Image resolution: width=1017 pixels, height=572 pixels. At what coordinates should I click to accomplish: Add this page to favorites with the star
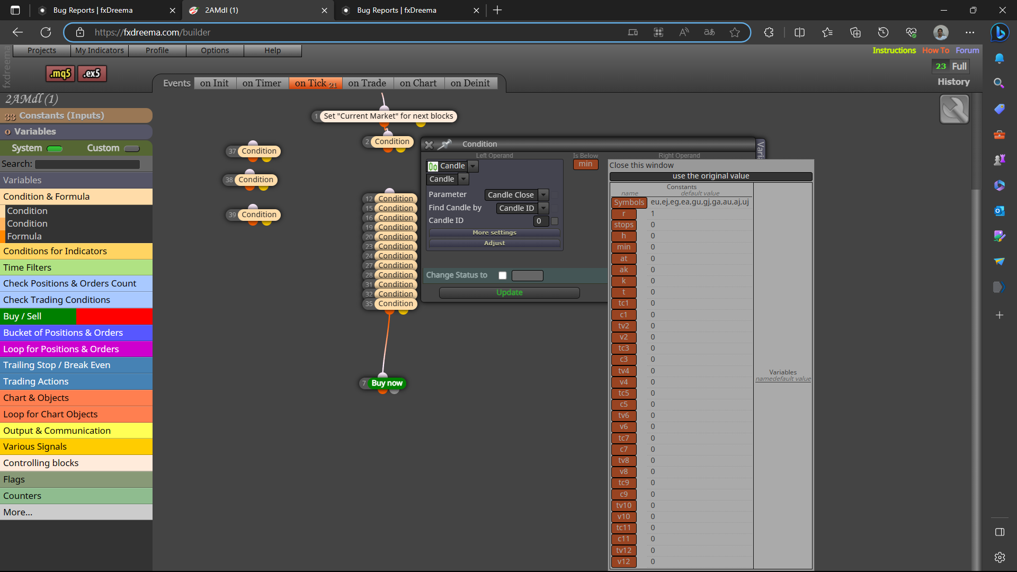coord(735,32)
